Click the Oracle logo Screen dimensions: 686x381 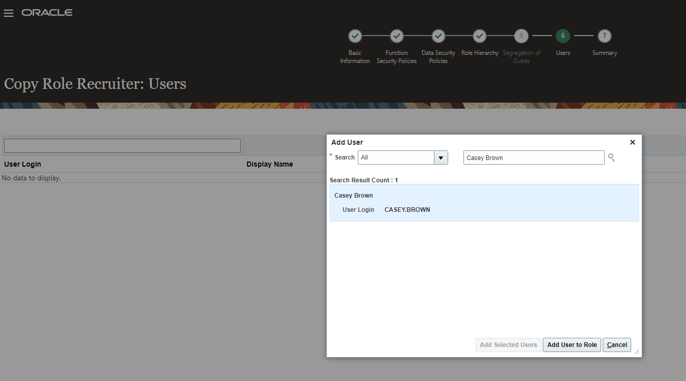coord(47,13)
